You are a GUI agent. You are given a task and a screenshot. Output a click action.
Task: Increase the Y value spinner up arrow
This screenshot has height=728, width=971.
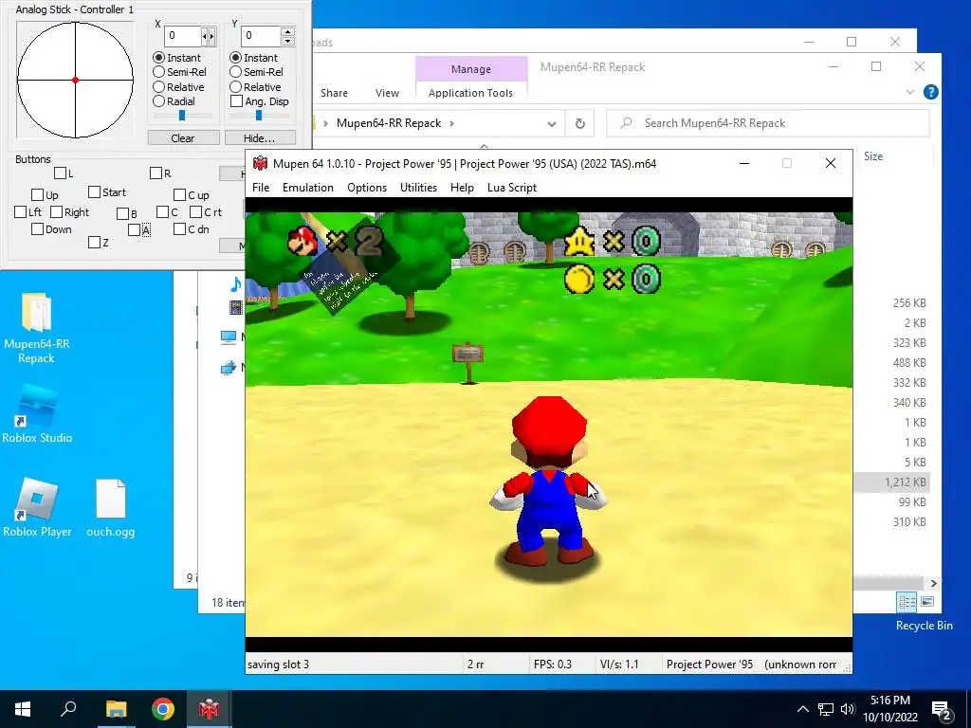click(287, 31)
